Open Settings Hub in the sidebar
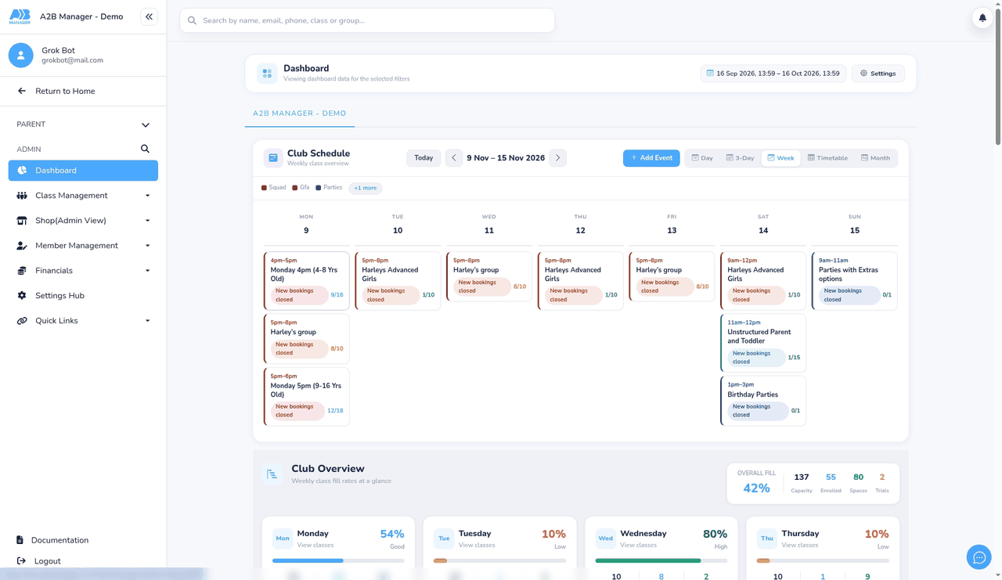 (x=83, y=296)
